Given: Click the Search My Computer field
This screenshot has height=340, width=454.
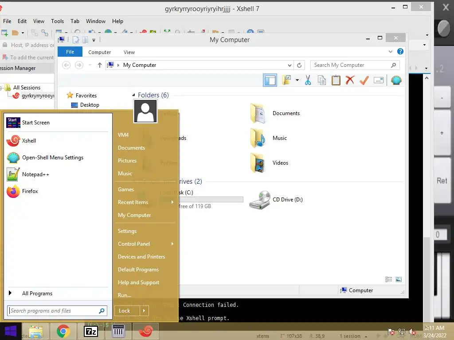Looking at the screenshot, I should point(355,65).
